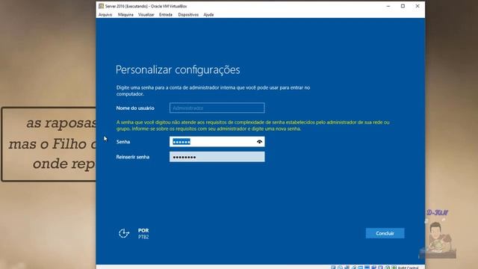This screenshot has height=269, width=478.
Task: Focus the Senha password field
Action: [x=217, y=142]
